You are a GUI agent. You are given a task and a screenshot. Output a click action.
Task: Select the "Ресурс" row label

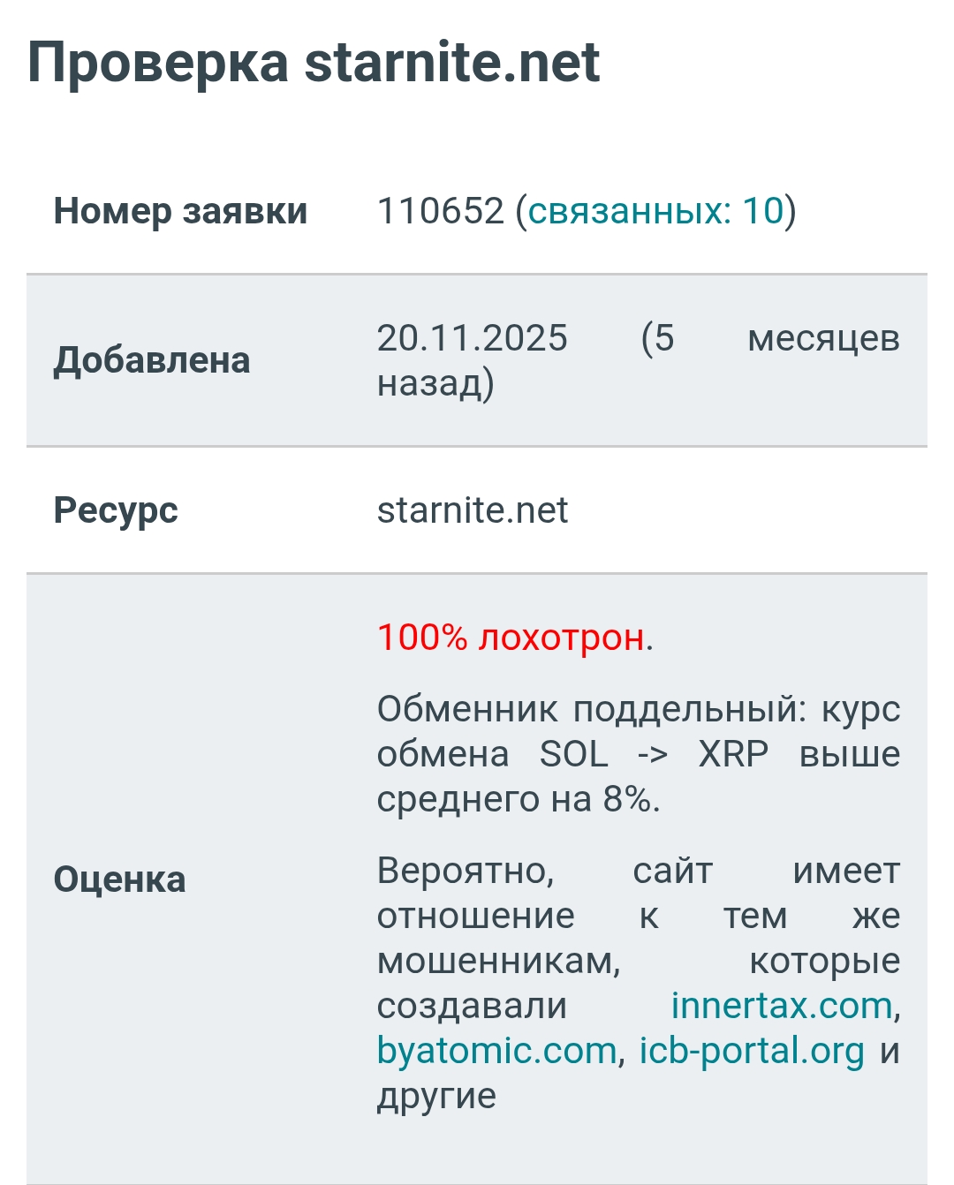click(x=116, y=510)
